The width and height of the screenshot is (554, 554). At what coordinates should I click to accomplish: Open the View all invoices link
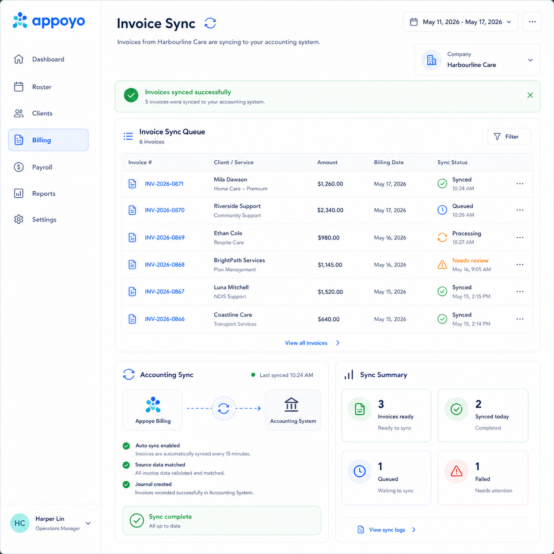pos(312,343)
